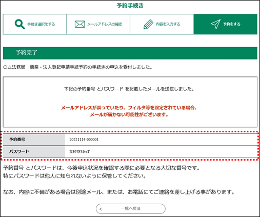
Task: Click the magnifying glass search icon
Action: pyautogui.click(x=20, y=24)
